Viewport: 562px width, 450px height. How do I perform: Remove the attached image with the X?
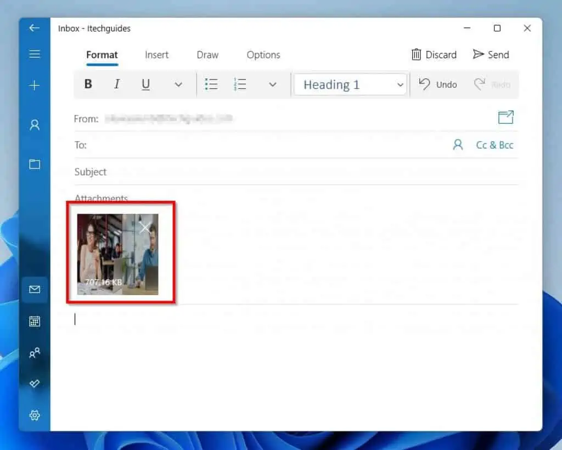[145, 227]
